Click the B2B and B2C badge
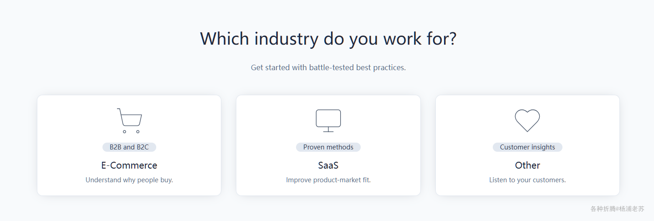654x221 pixels. click(x=129, y=147)
